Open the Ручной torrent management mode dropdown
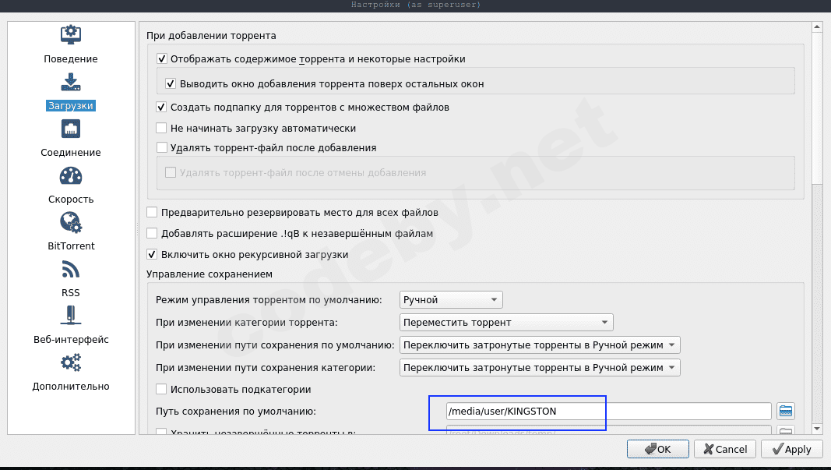831x470 pixels. (451, 300)
